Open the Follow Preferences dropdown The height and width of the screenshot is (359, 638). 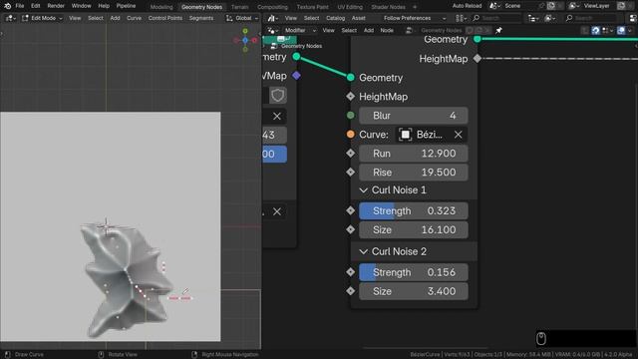(x=414, y=18)
